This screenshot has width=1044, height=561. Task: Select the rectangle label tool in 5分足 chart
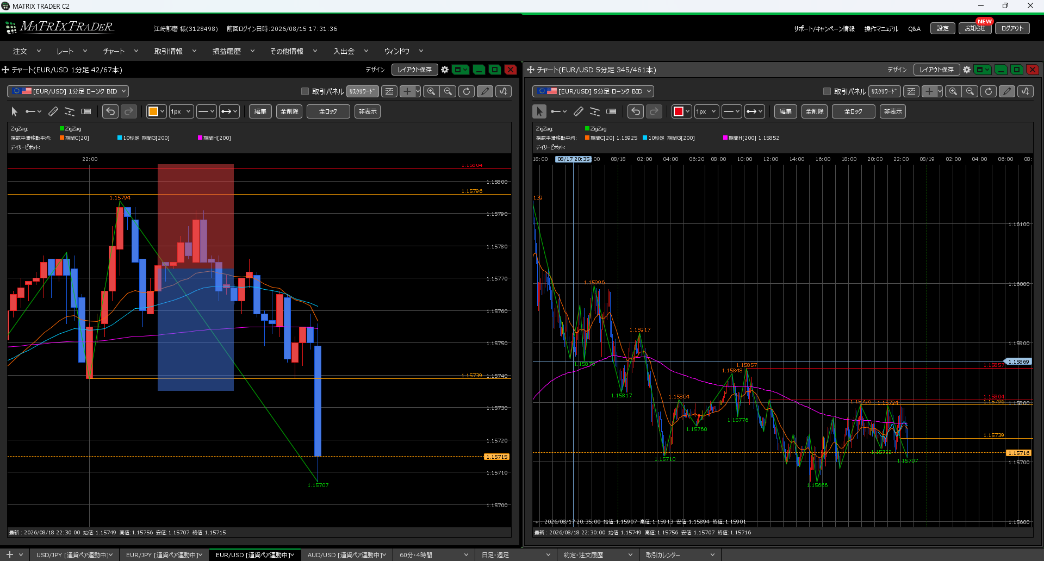click(611, 111)
